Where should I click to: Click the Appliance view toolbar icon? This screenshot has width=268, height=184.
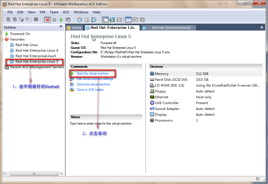(x=135, y=20)
